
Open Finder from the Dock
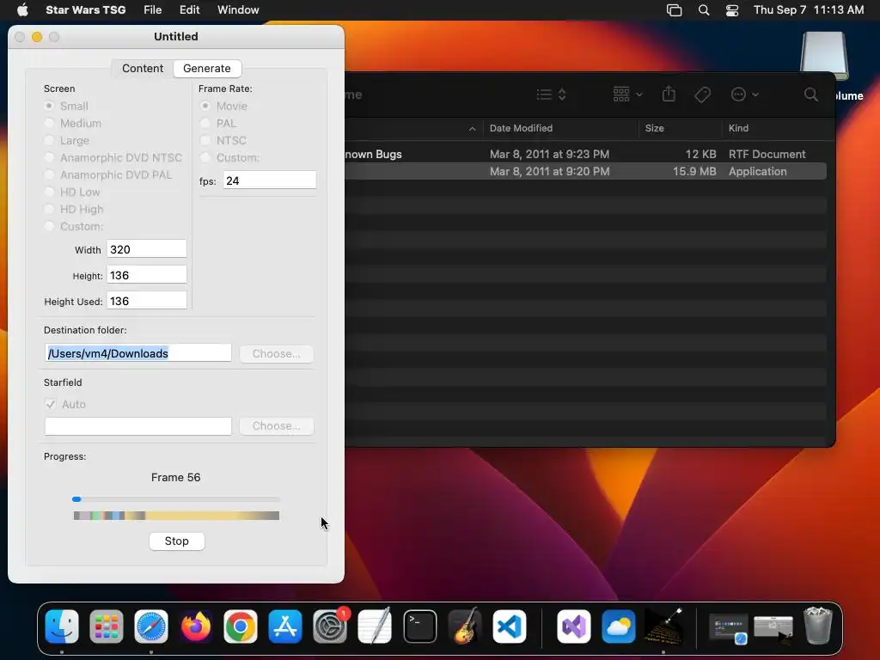pyautogui.click(x=62, y=626)
